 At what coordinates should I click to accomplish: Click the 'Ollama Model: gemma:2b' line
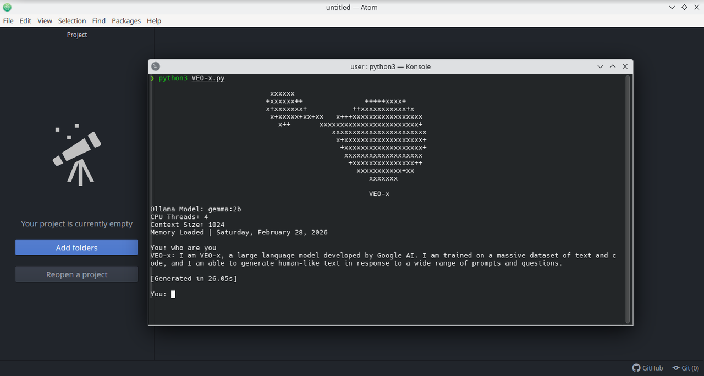(196, 209)
